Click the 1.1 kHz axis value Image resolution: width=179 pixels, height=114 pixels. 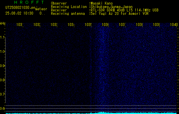tap(2, 37)
